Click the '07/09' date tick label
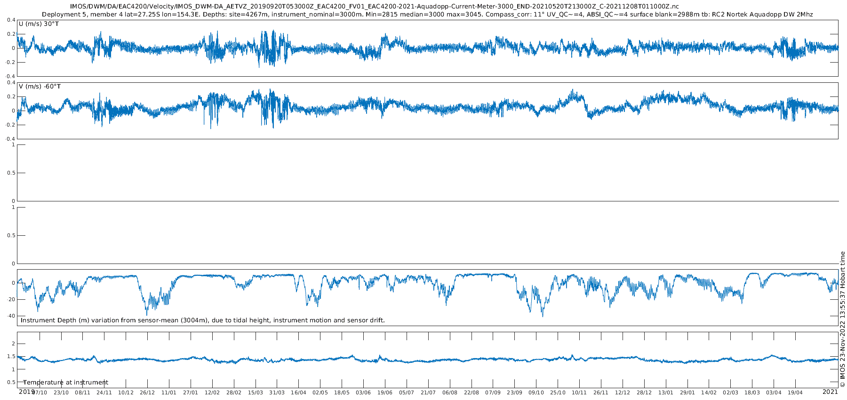The height and width of the screenshot is (400, 847). (493, 392)
